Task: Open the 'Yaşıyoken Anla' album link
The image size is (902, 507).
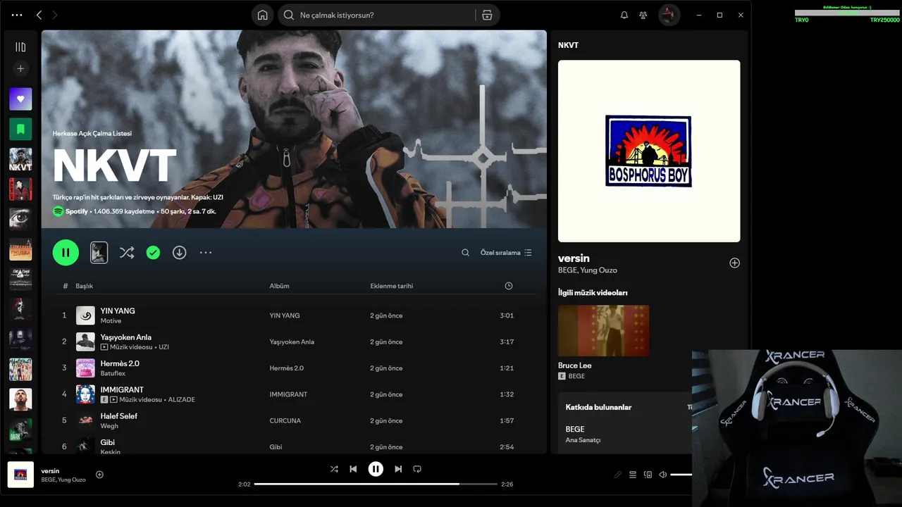Action: click(292, 342)
